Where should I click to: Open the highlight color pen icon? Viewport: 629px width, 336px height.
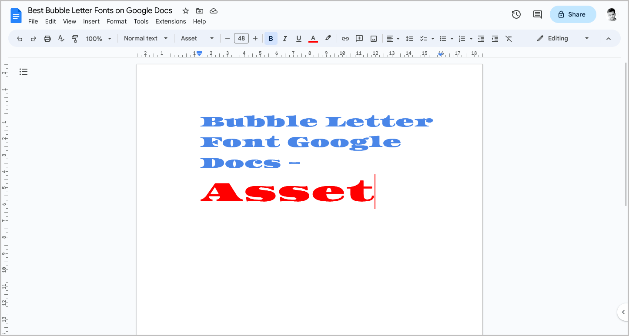(x=328, y=38)
